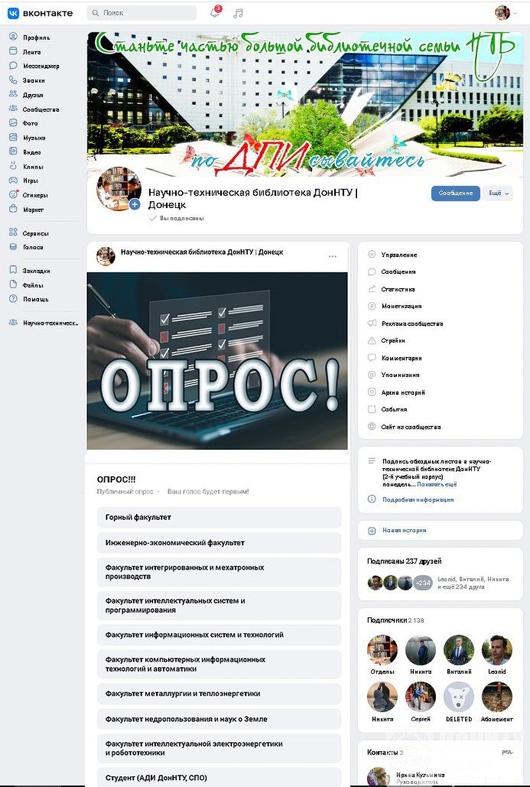The height and width of the screenshot is (787, 530).
Task: Click the Новая история camera icon
Action: point(372,531)
